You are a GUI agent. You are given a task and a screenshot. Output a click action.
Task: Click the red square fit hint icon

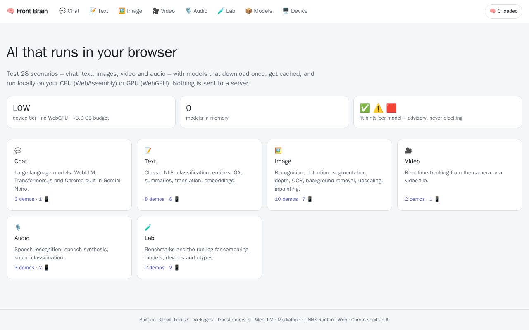point(391,108)
